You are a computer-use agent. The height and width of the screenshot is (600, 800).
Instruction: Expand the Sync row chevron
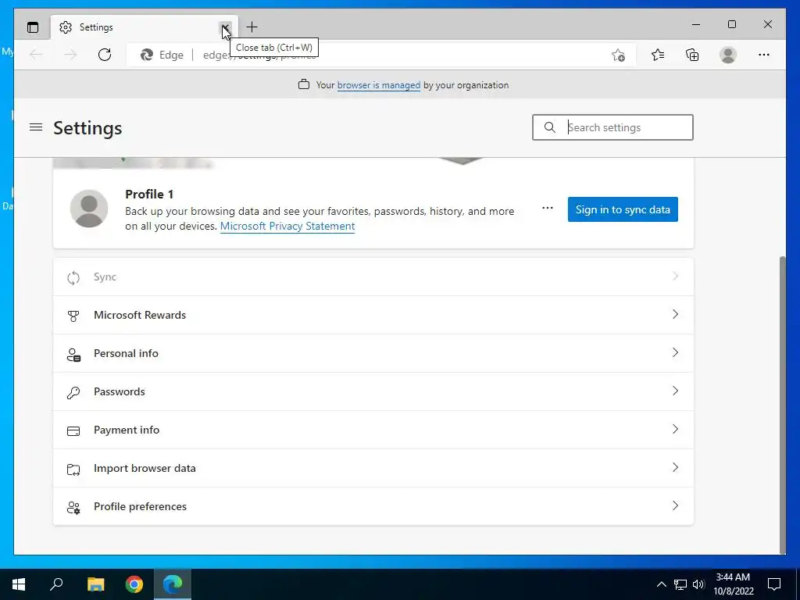click(675, 276)
